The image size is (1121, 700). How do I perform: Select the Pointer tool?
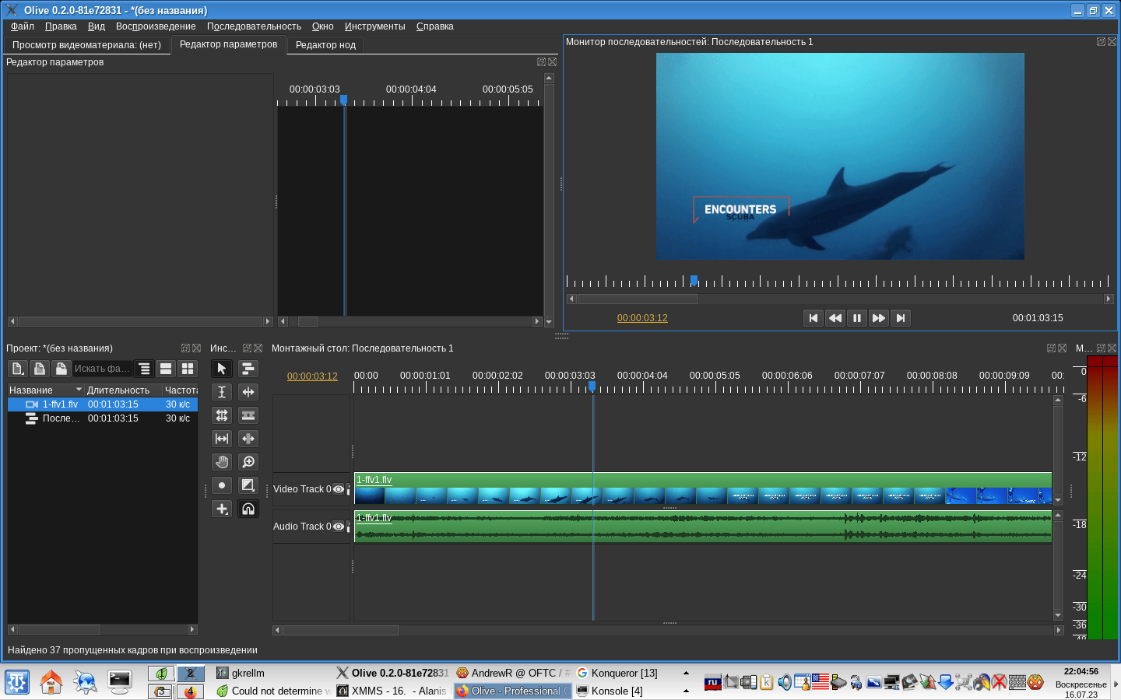coord(222,369)
